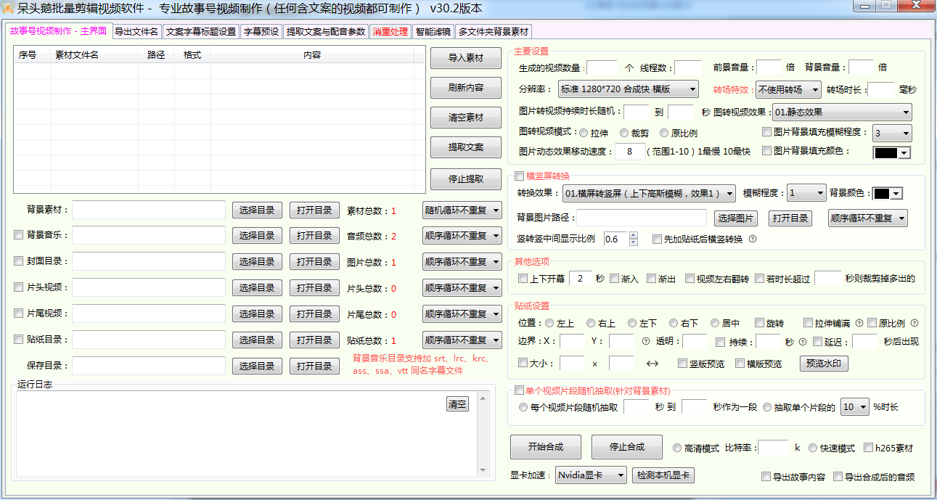Click the help icon next to 先加贴纸后横竖转换
Screen dimensions: 937x500
753,239
